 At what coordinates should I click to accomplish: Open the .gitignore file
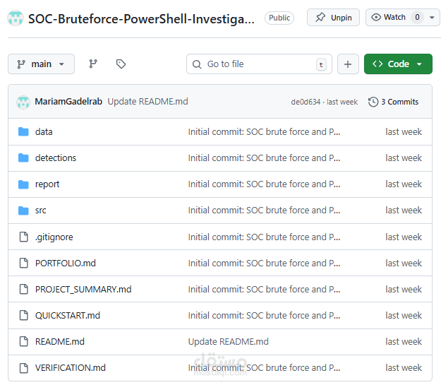[54, 237]
